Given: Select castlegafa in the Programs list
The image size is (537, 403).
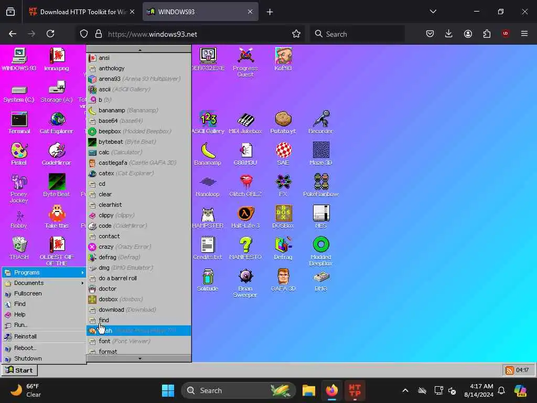Looking at the screenshot, I should point(139,163).
